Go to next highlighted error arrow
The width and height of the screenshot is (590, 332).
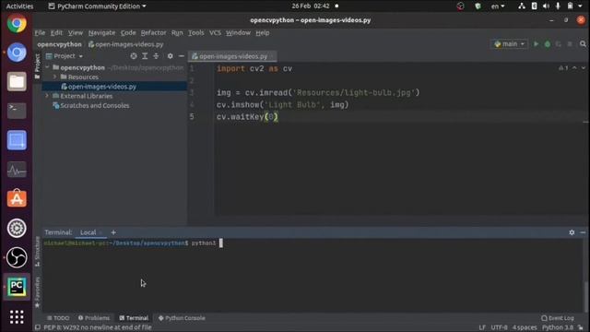pos(584,68)
